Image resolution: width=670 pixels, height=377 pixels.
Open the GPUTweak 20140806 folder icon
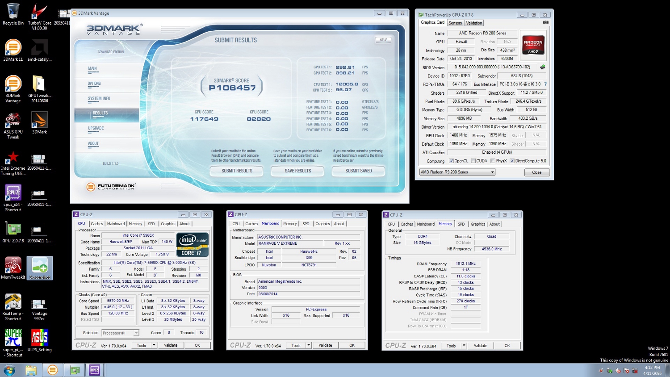pyautogui.click(x=39, y=89)
